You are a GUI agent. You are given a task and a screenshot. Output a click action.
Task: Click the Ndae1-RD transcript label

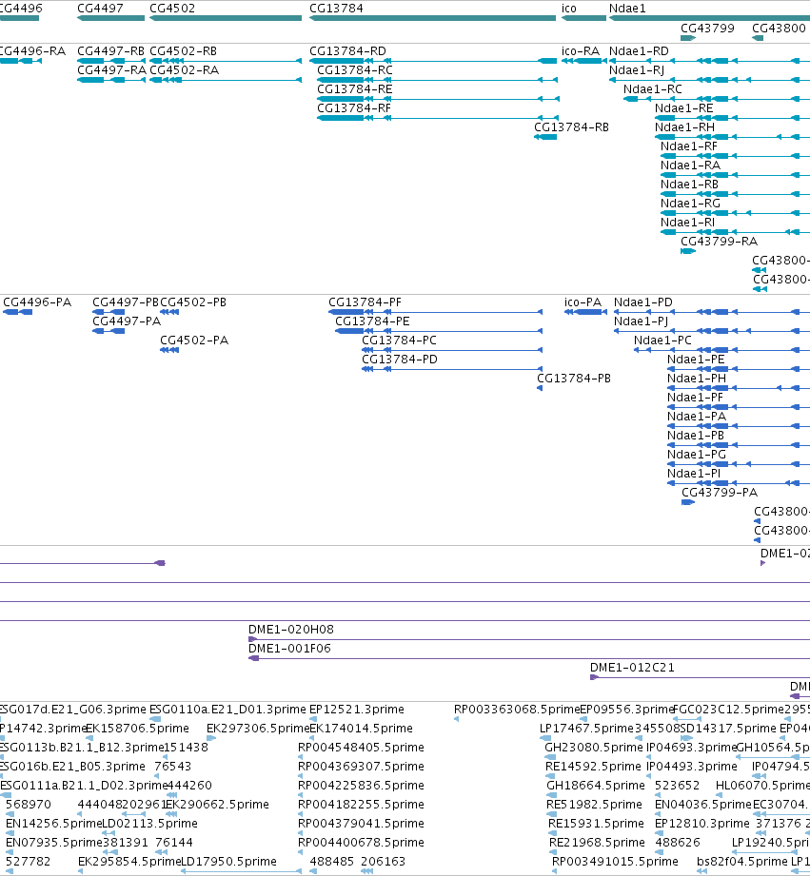[x=639, y=50]
